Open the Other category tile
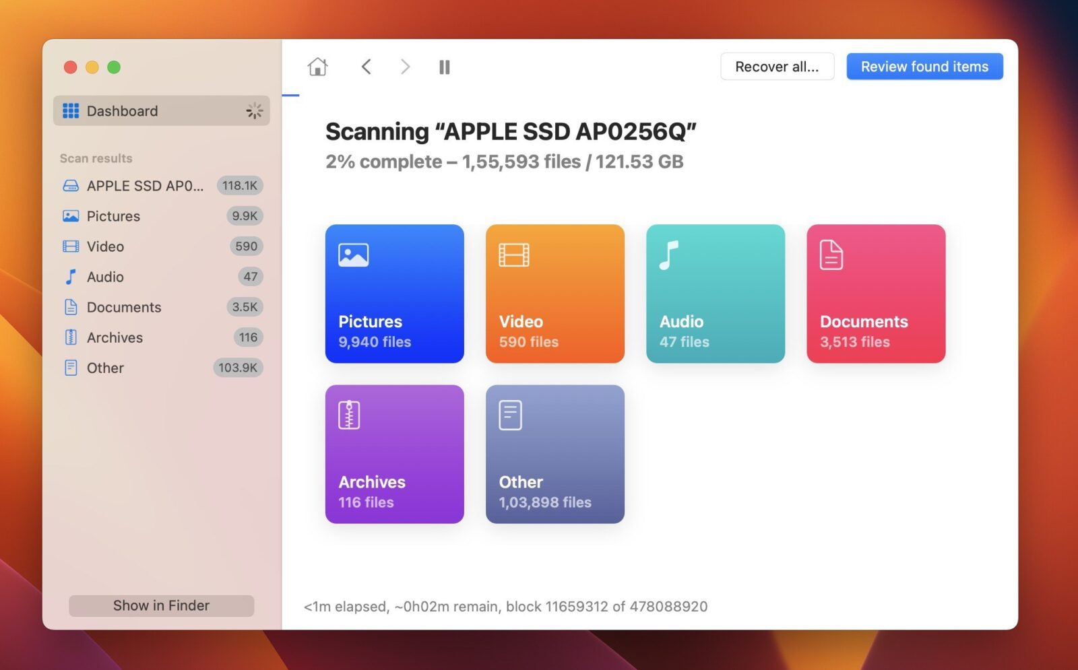The width and height of the screenshot is (1078, 670). (554, 455)
